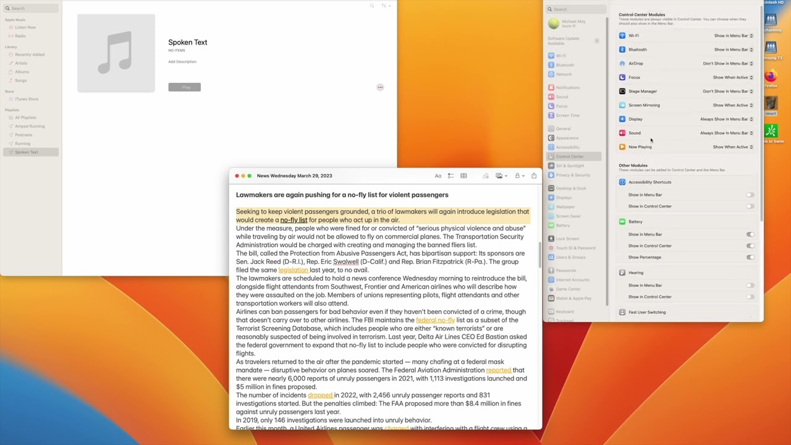Click the add link icon in Notes toolbar
Image resolution: width=791 pixels, height=445 pixels.
point(486,176)
